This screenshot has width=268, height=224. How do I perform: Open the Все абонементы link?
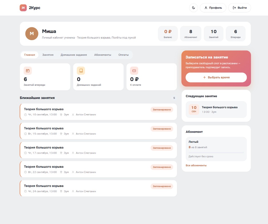click(196, 166)
